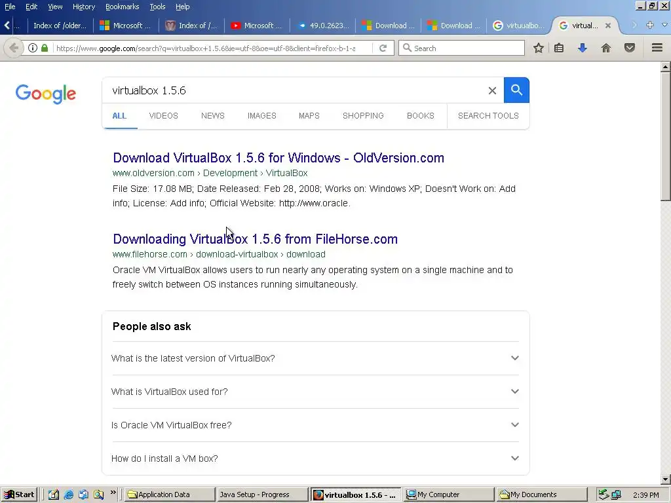Open the Bookmarks menu
The height and width of the screenshot is (503, 671).
[x=123, y=7]
